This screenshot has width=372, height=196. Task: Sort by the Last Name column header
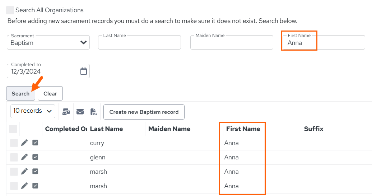(106, 129)
